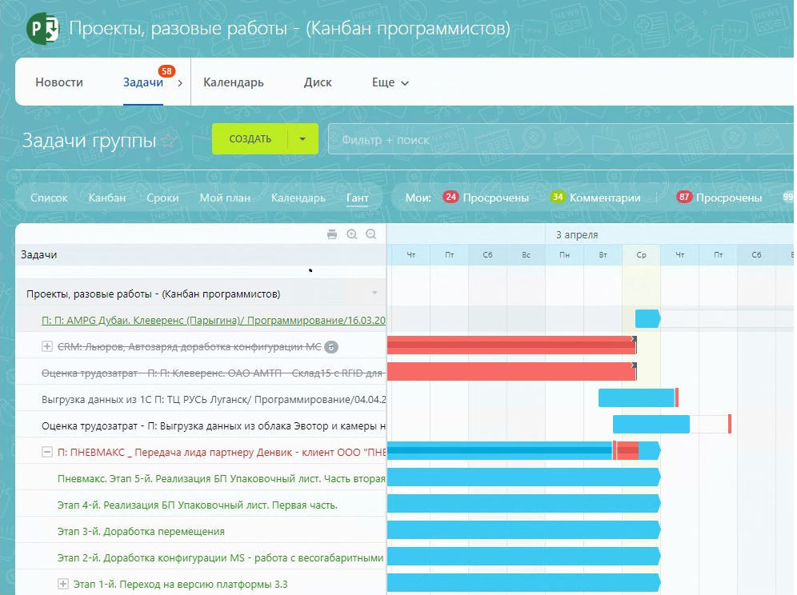Open the Задачи tab
Viewport: 797px width, 595px height.
[x=142, y=82]
